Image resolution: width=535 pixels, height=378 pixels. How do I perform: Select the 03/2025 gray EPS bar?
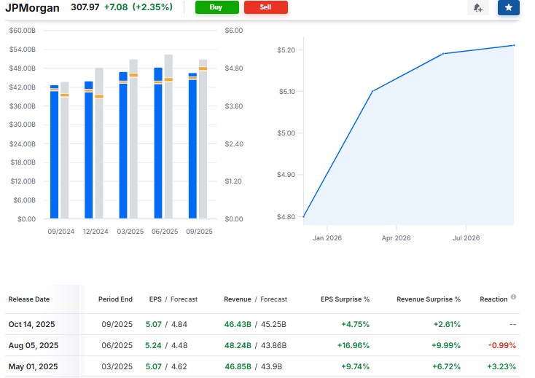pyautogui.click(x=133, y=139)
